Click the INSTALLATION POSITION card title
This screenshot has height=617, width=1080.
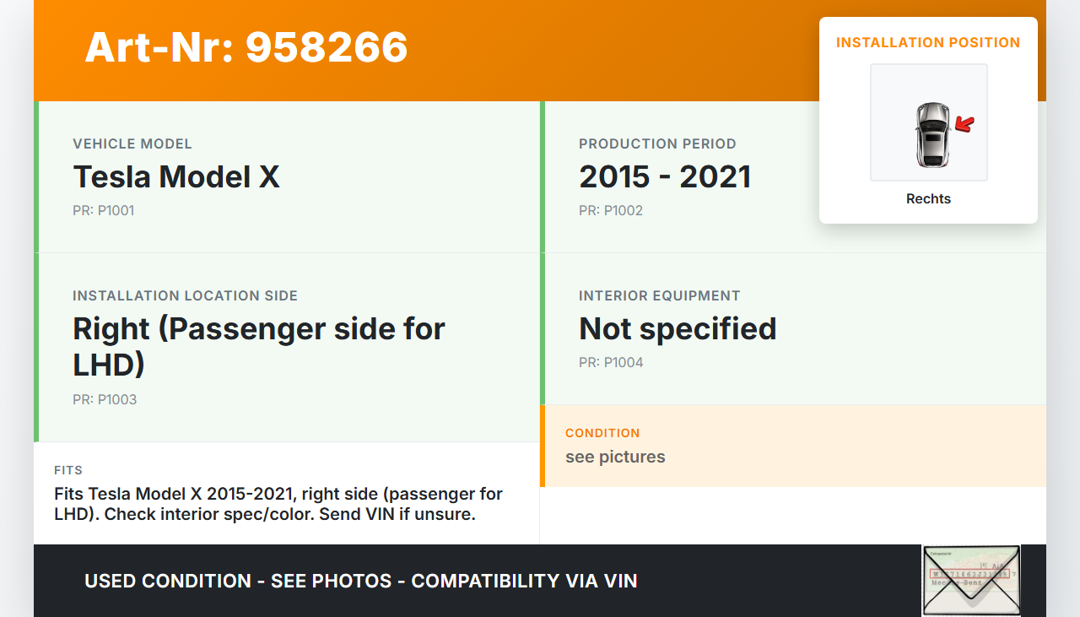tap(928, 42)
